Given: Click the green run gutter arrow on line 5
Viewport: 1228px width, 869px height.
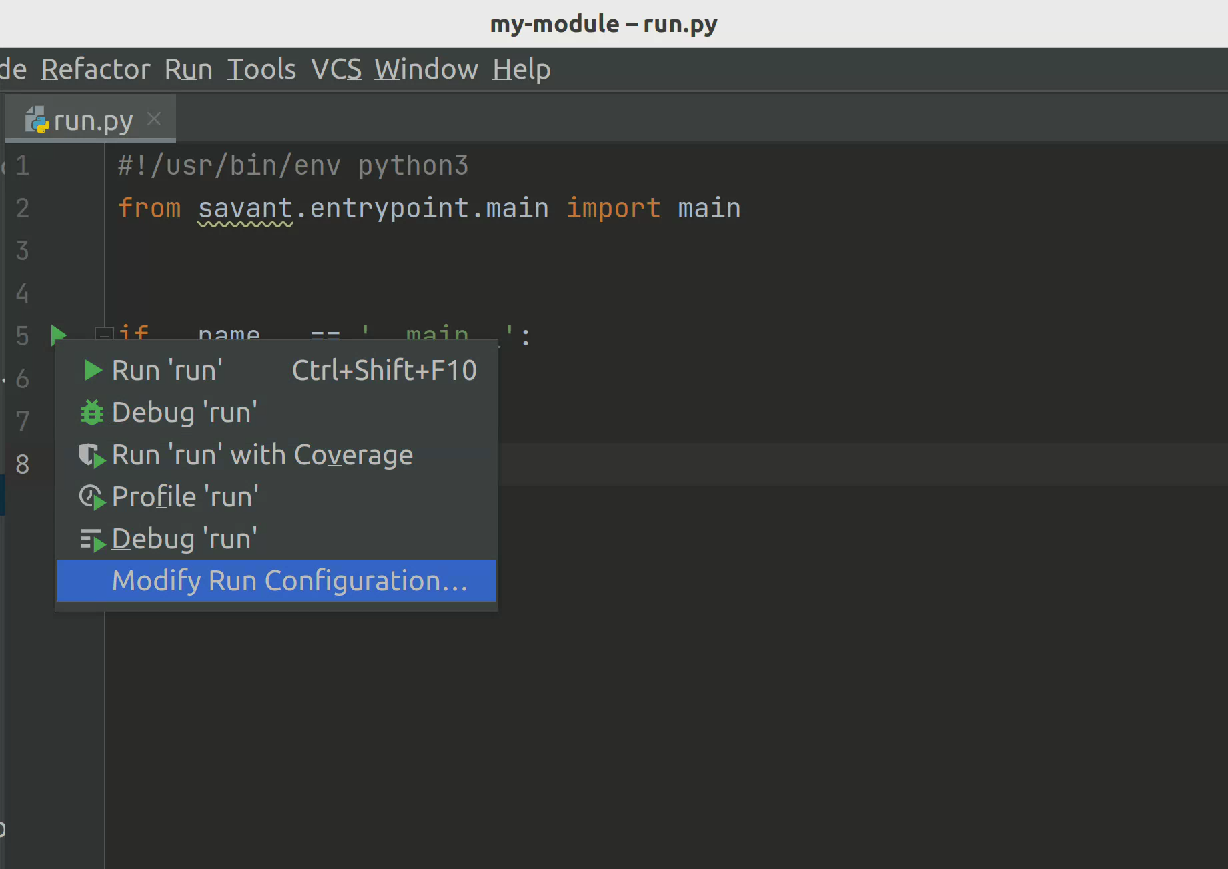Looking at the screenshot, I should 59,335.
